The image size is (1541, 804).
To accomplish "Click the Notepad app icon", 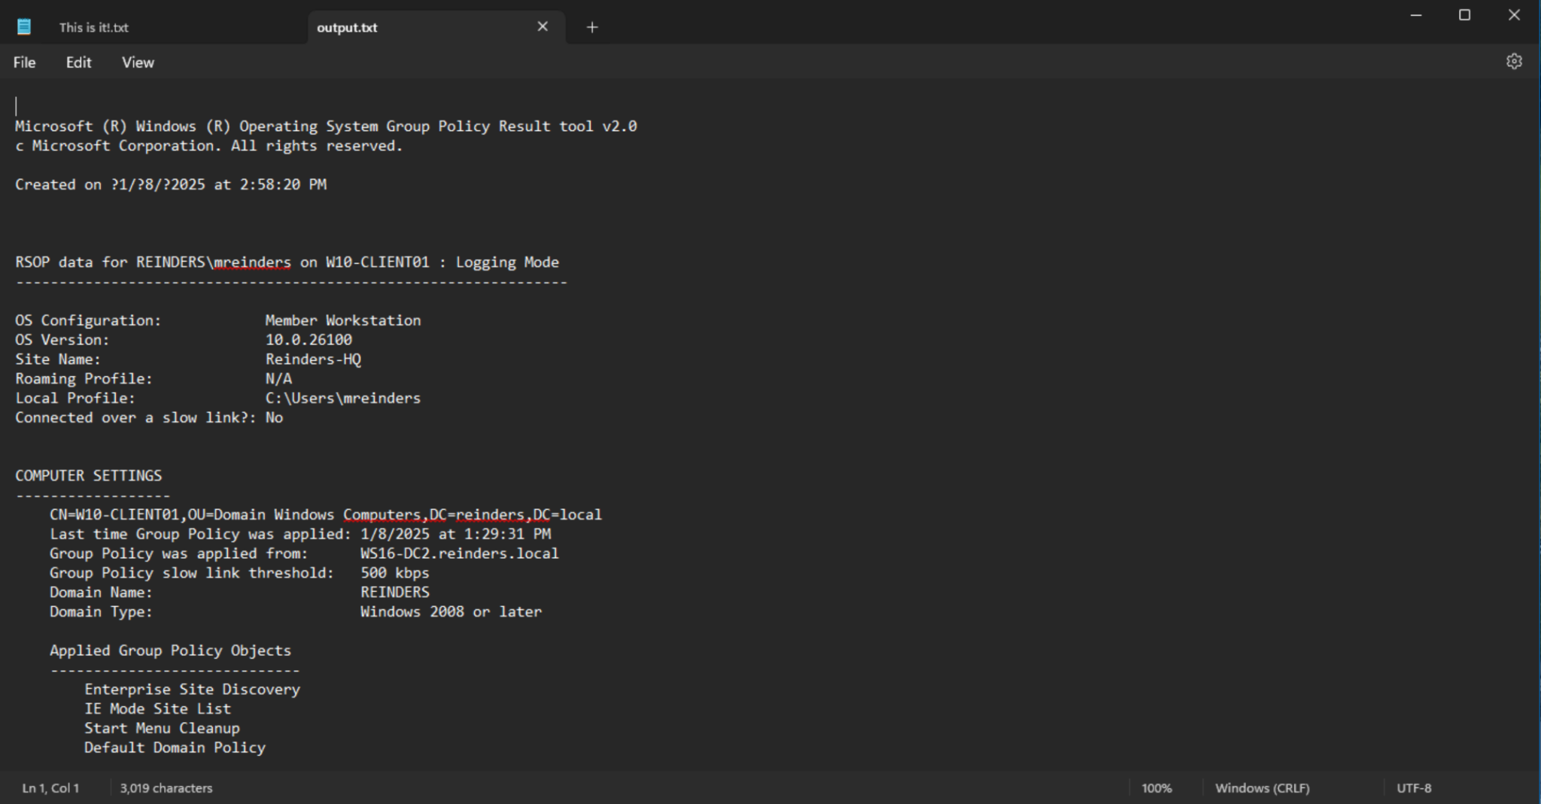I will tap(25, 26).
